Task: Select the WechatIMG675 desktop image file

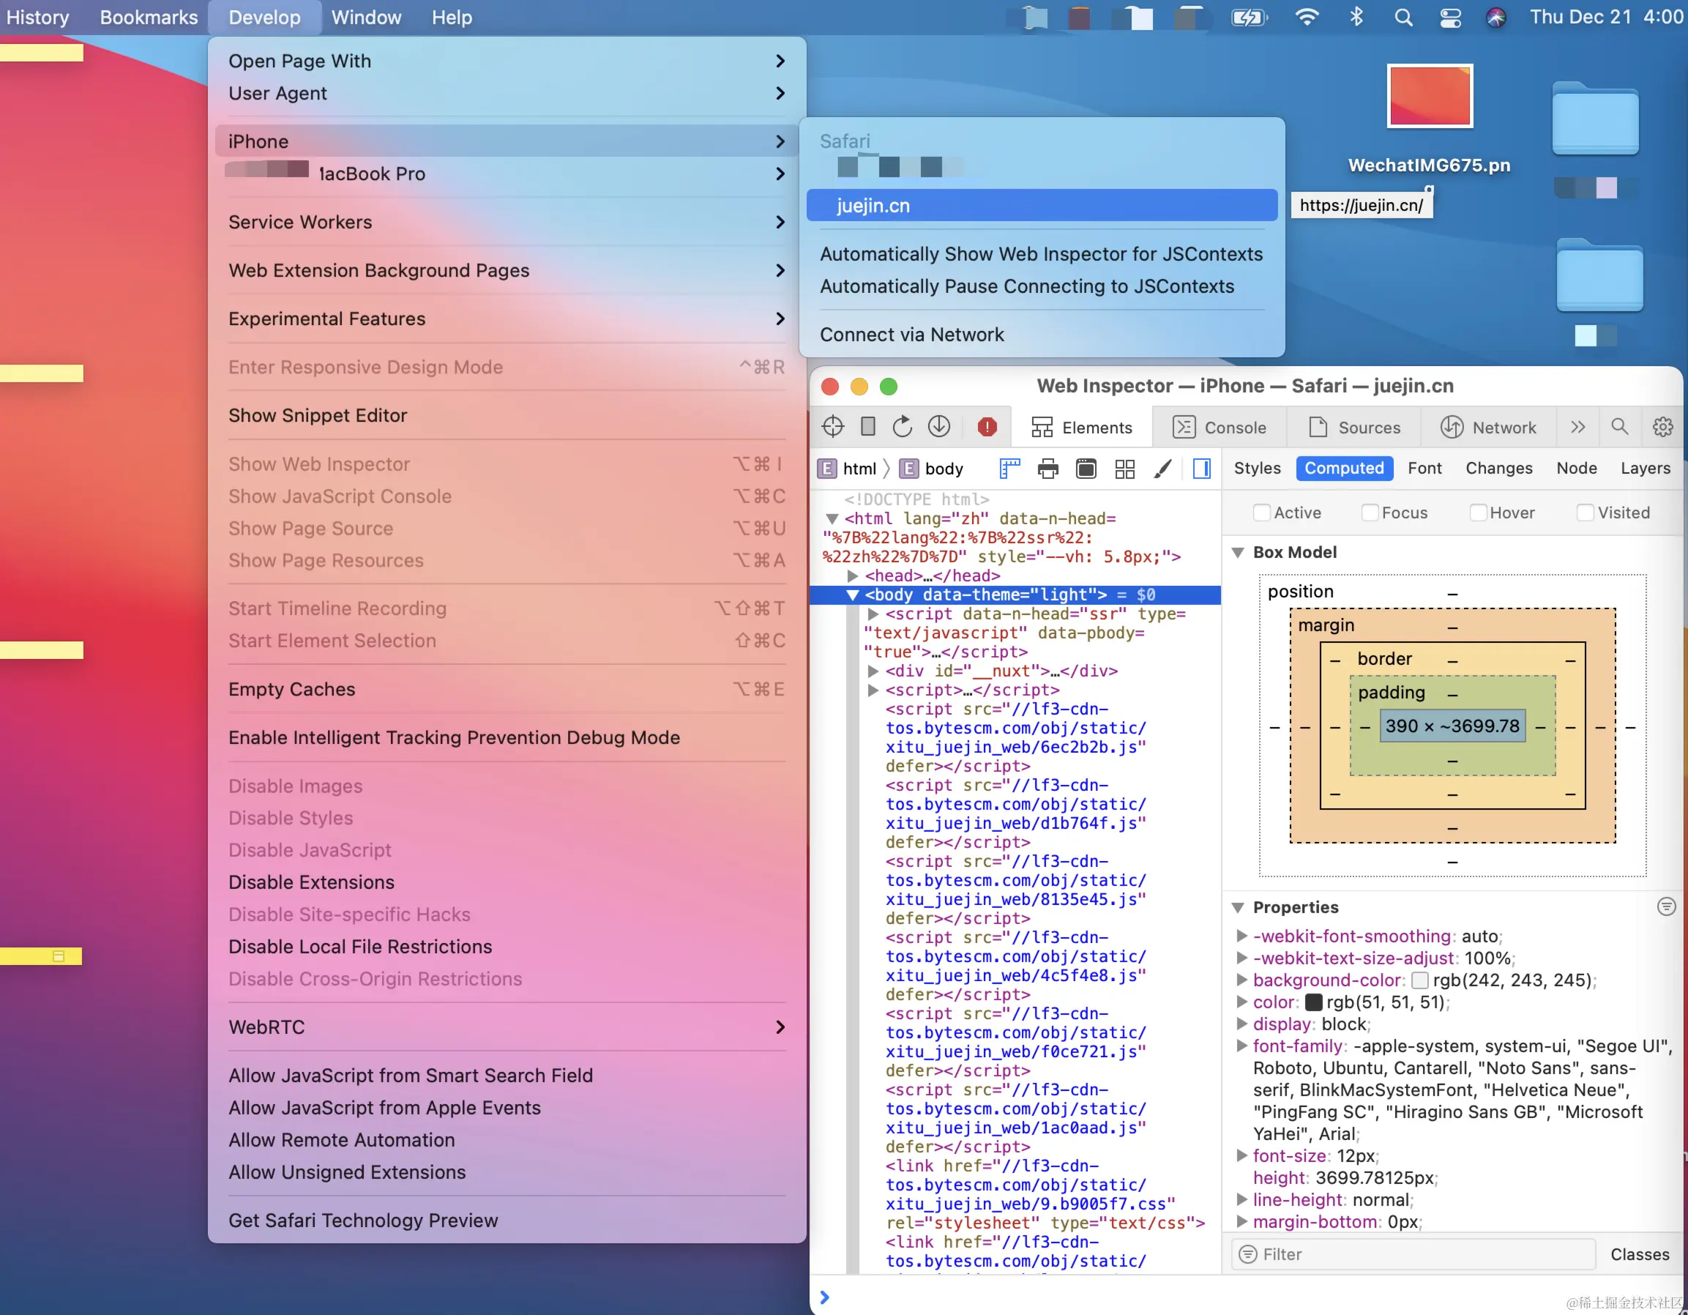Action: (x=1430, y=97)
